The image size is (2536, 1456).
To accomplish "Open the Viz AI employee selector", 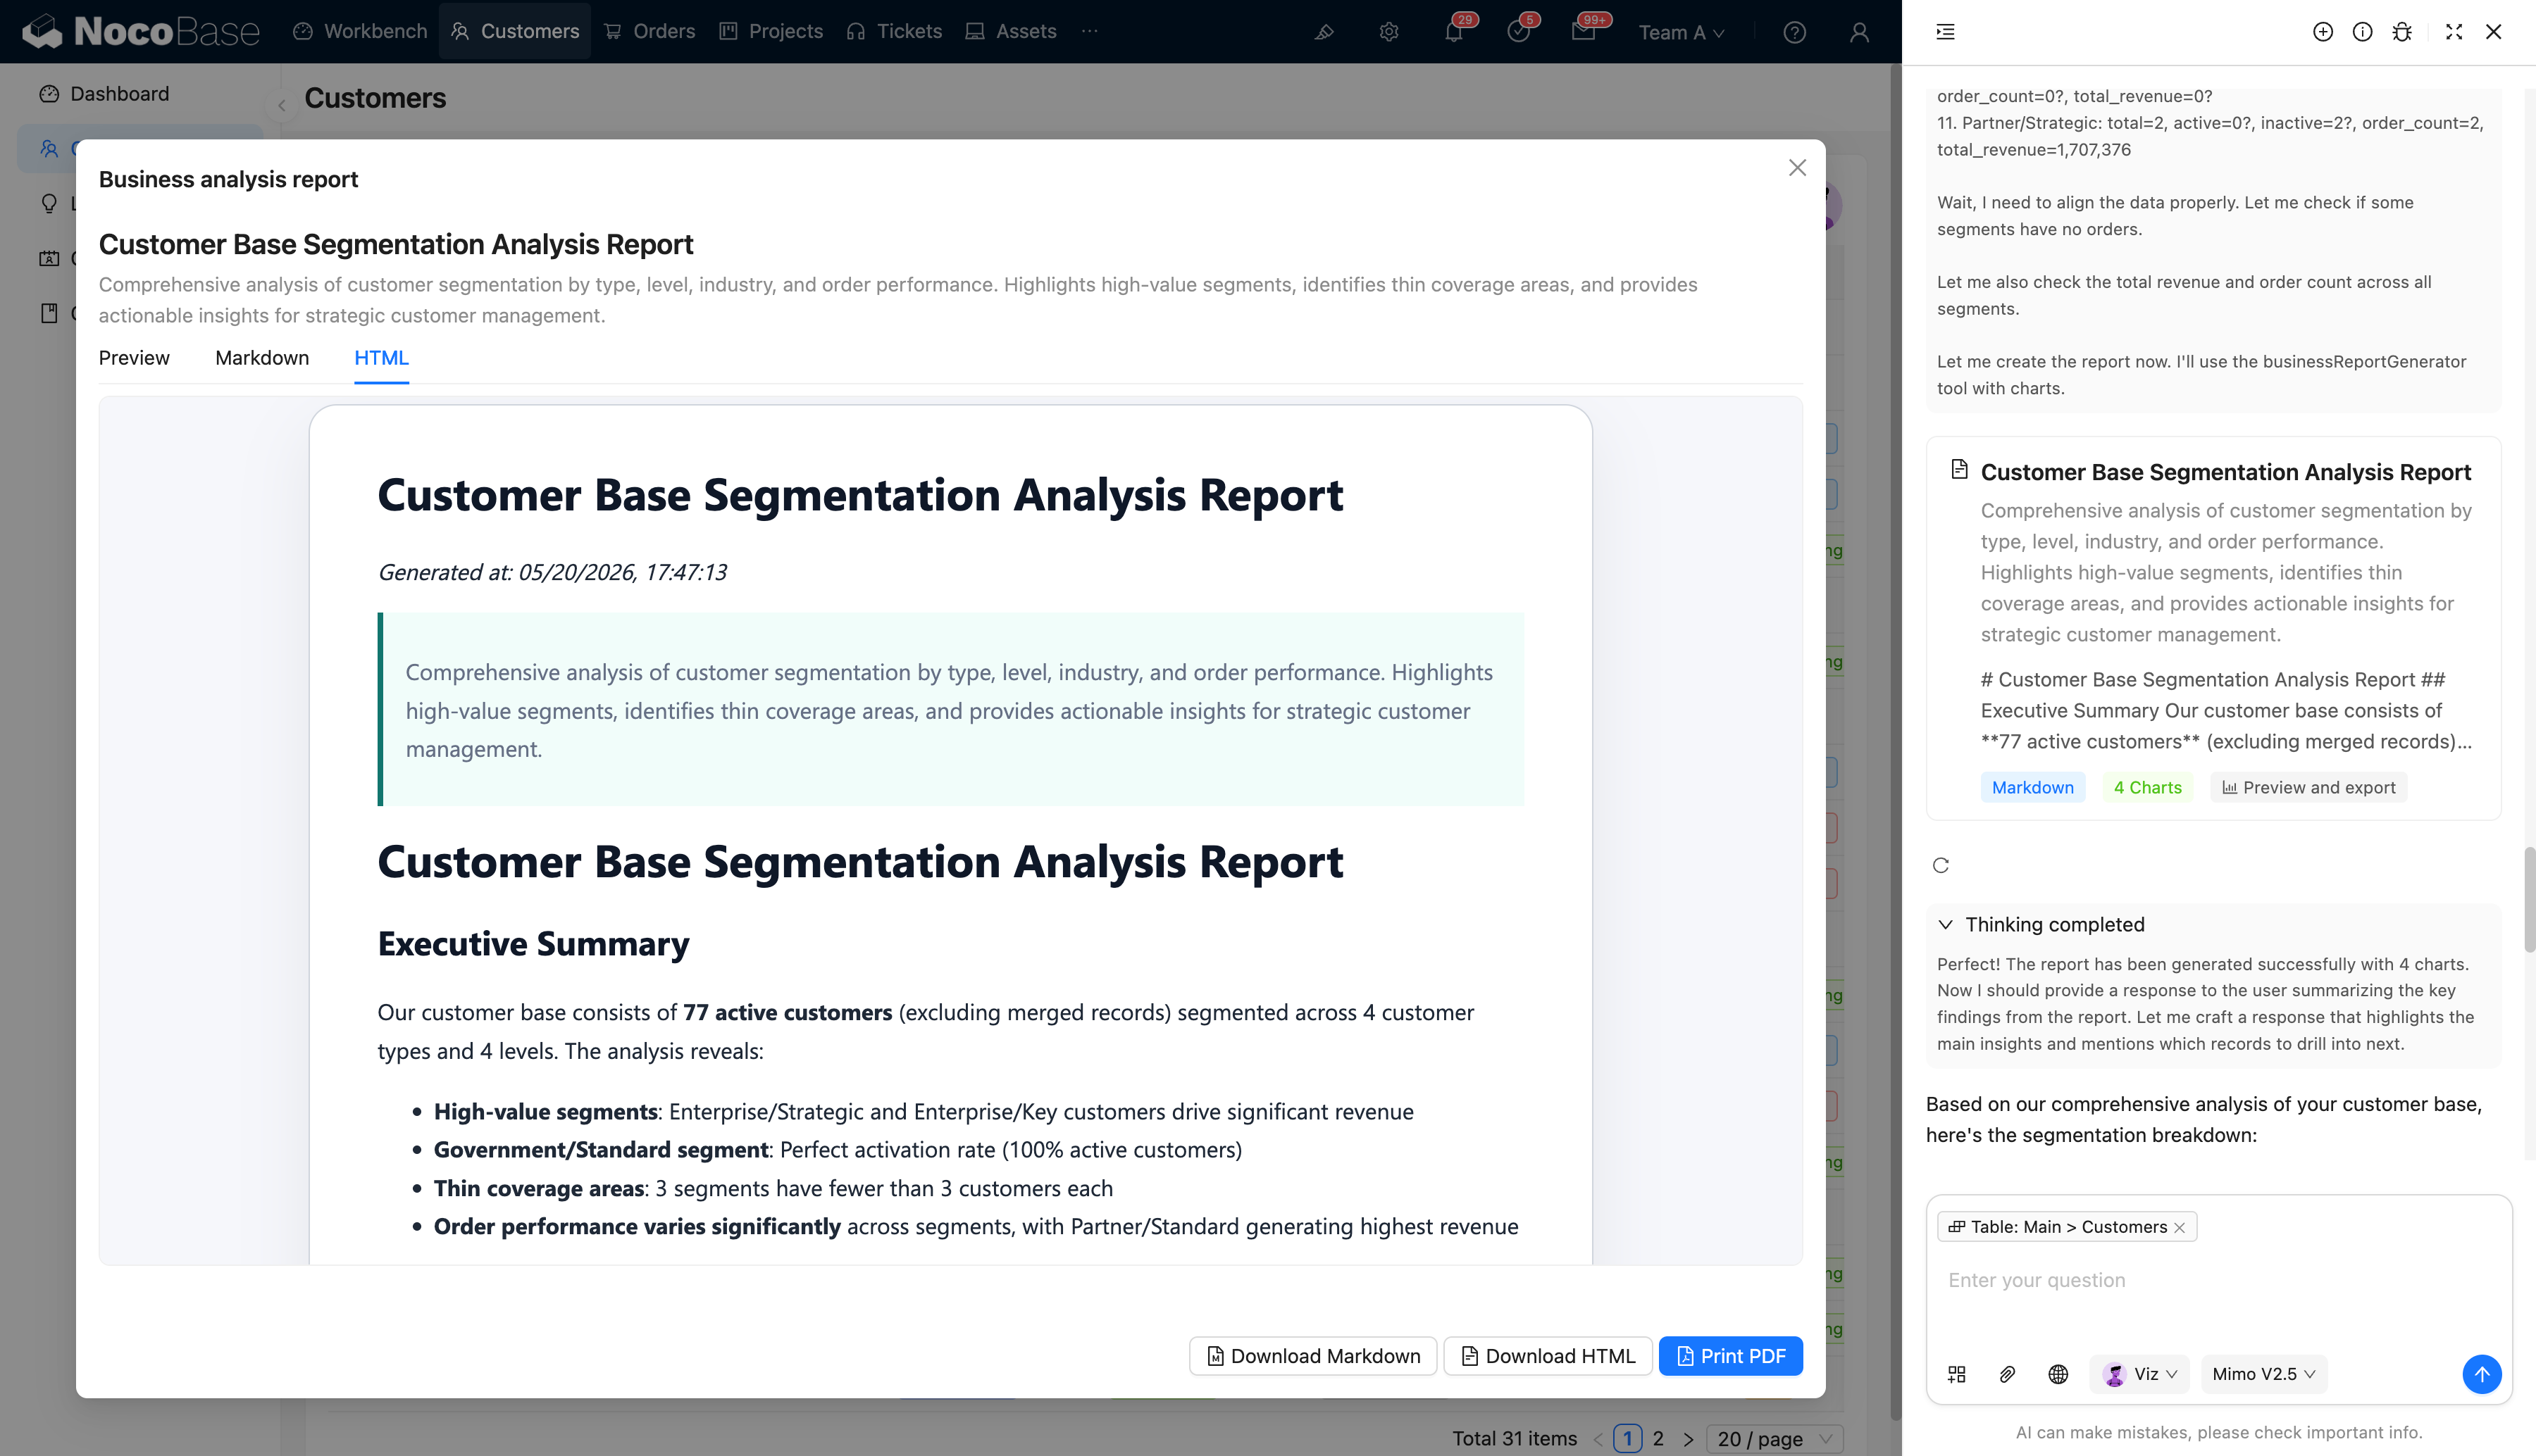I will point(2140,1374).
